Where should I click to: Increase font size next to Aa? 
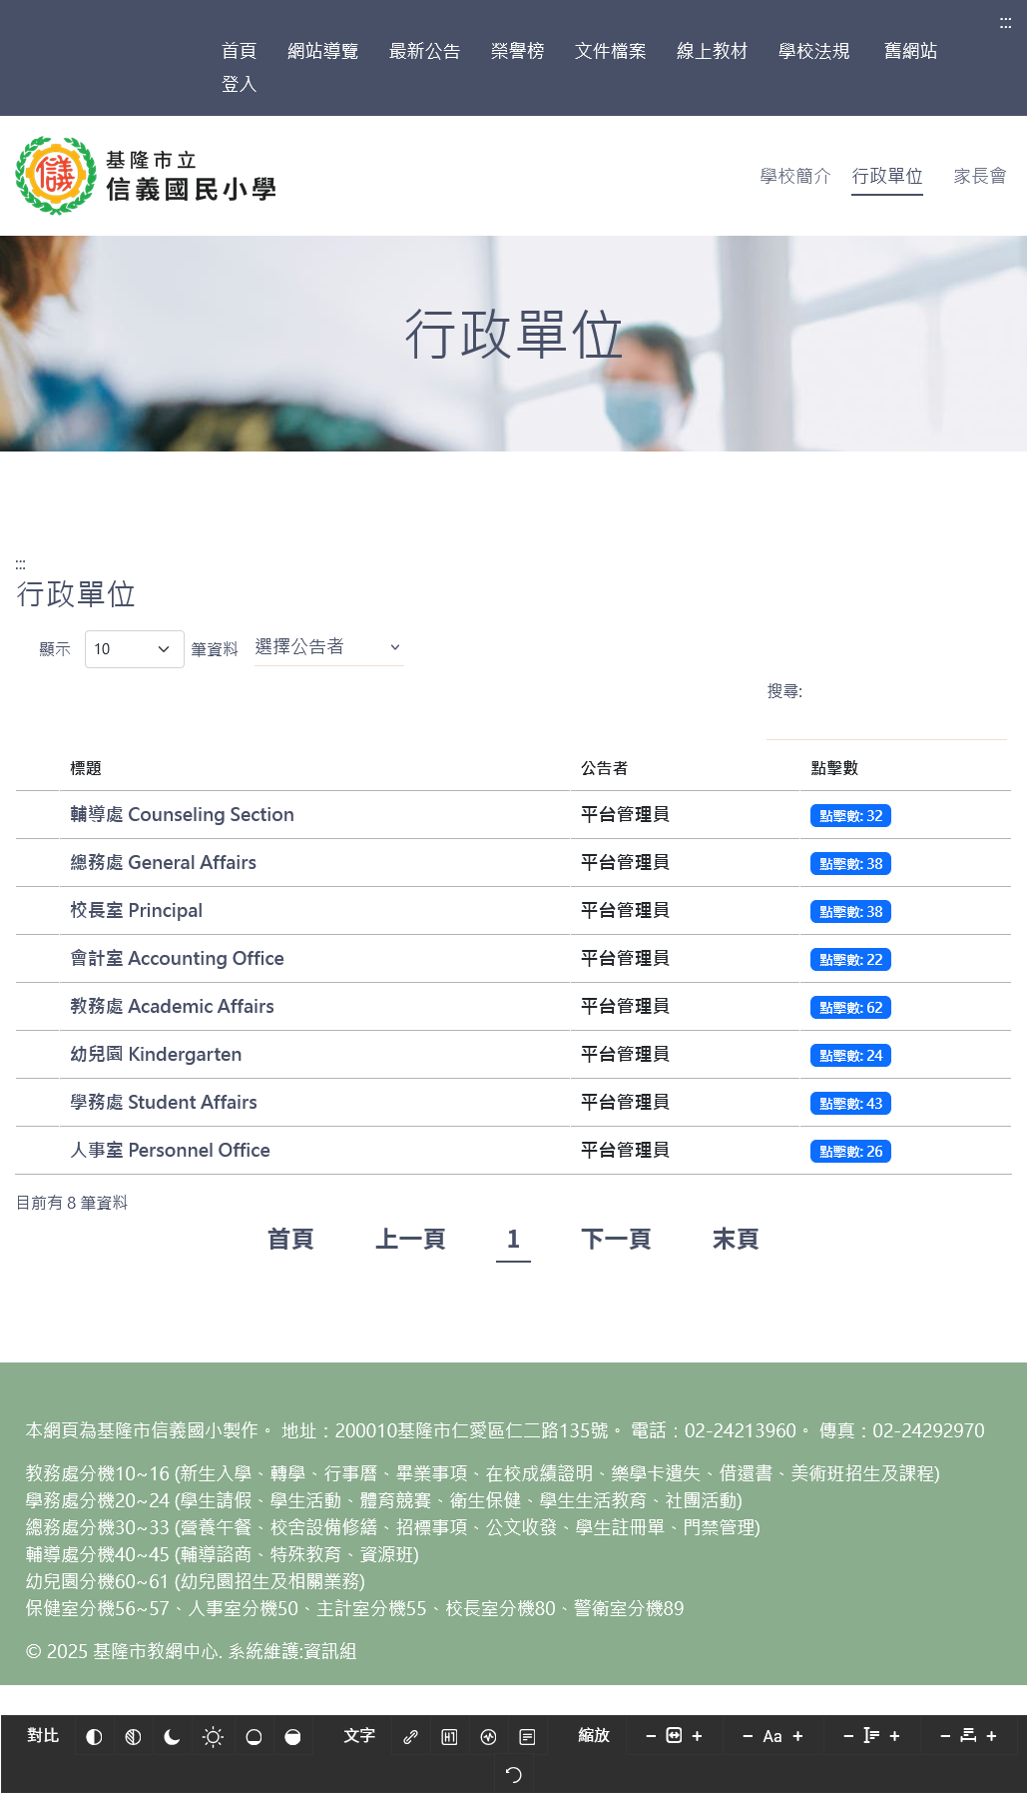tap(797, 1736)
